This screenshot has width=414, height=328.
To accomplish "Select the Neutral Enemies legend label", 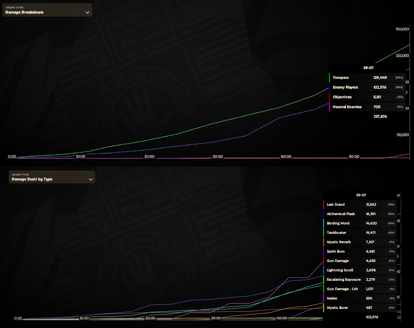I will click(347, 107).
